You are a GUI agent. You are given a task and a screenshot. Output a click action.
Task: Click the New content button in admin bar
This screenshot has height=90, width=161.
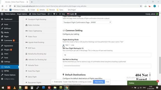[x=62, y=14]
